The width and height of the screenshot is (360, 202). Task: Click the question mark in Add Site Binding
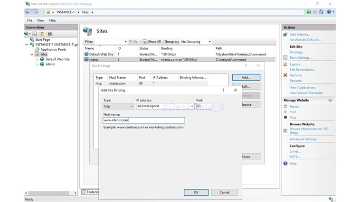pyautogui.click(x=223, y=90)
